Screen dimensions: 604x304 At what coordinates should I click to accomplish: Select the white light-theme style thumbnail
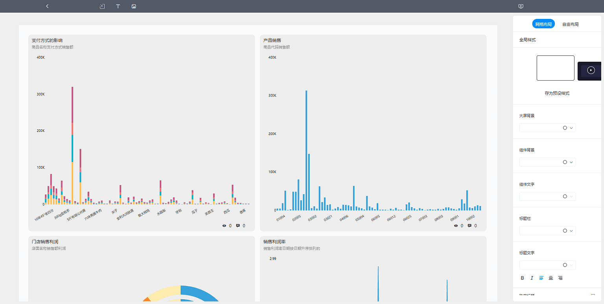coord(555,68)
